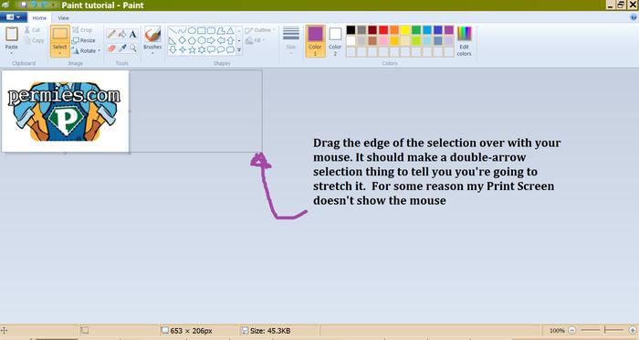Open the shape Outline dropdown
639x340 pixels.
coord(260,30)
